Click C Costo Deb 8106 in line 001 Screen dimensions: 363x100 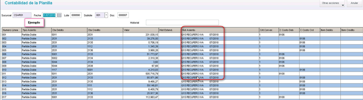[289, 35]
